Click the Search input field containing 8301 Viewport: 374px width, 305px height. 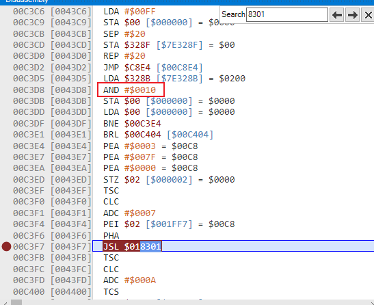pos(287,14)
